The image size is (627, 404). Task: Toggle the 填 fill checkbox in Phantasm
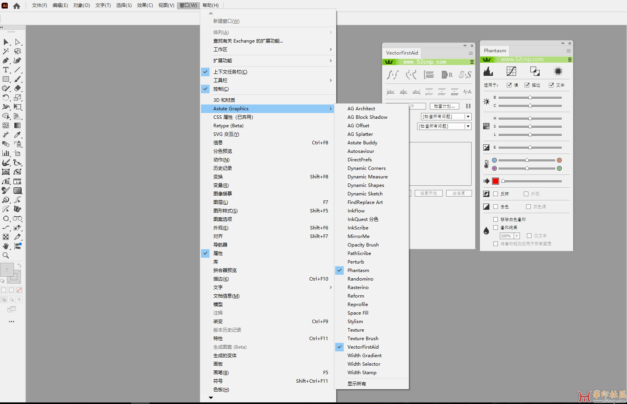pyautogui.click(x=509, y=85)
